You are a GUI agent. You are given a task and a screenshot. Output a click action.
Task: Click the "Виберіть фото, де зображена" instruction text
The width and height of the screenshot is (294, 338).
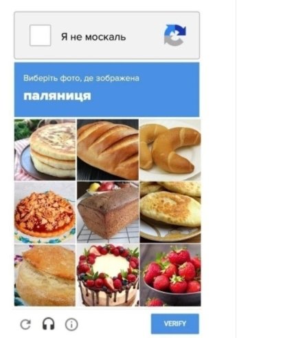(81, 78)
